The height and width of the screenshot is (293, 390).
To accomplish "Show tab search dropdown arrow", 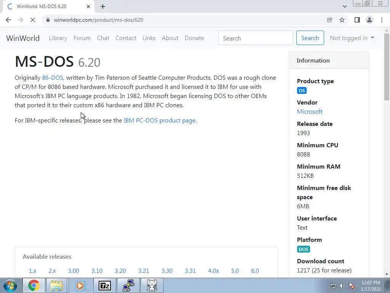I will pos(344,6).
